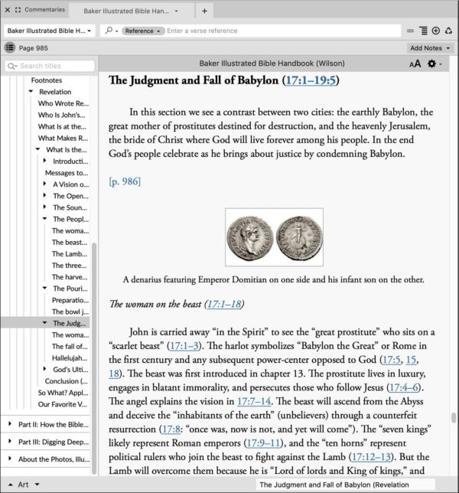Expand 'The Open...' tree item
The width and height of the screenshot is (459, 493).
[x=44, y=195]
